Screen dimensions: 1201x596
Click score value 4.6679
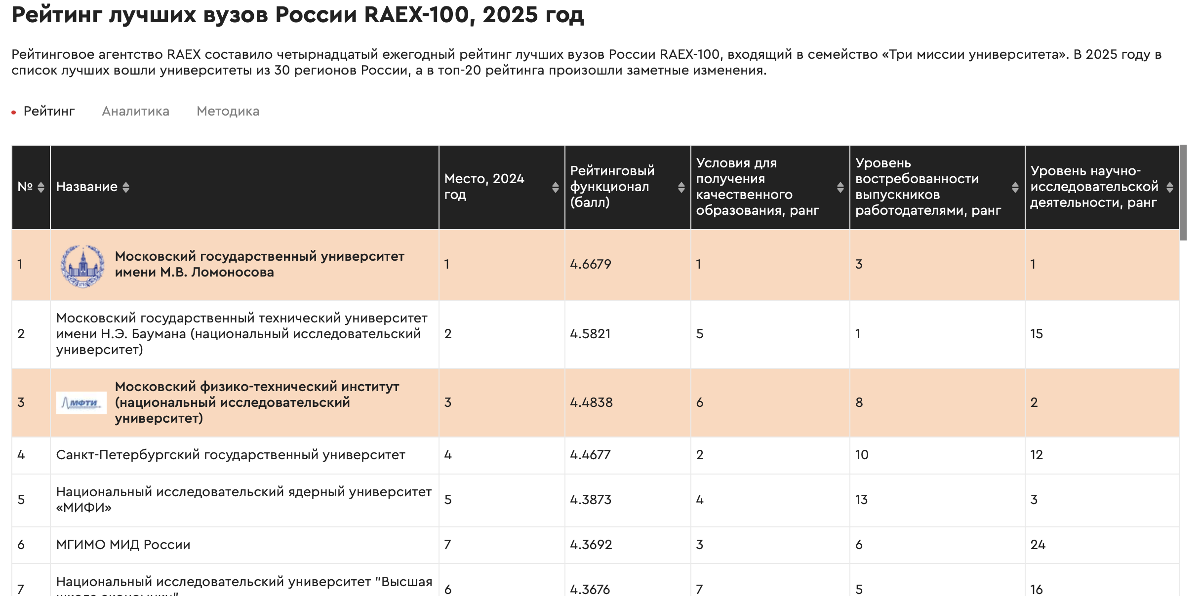(591, 264)
